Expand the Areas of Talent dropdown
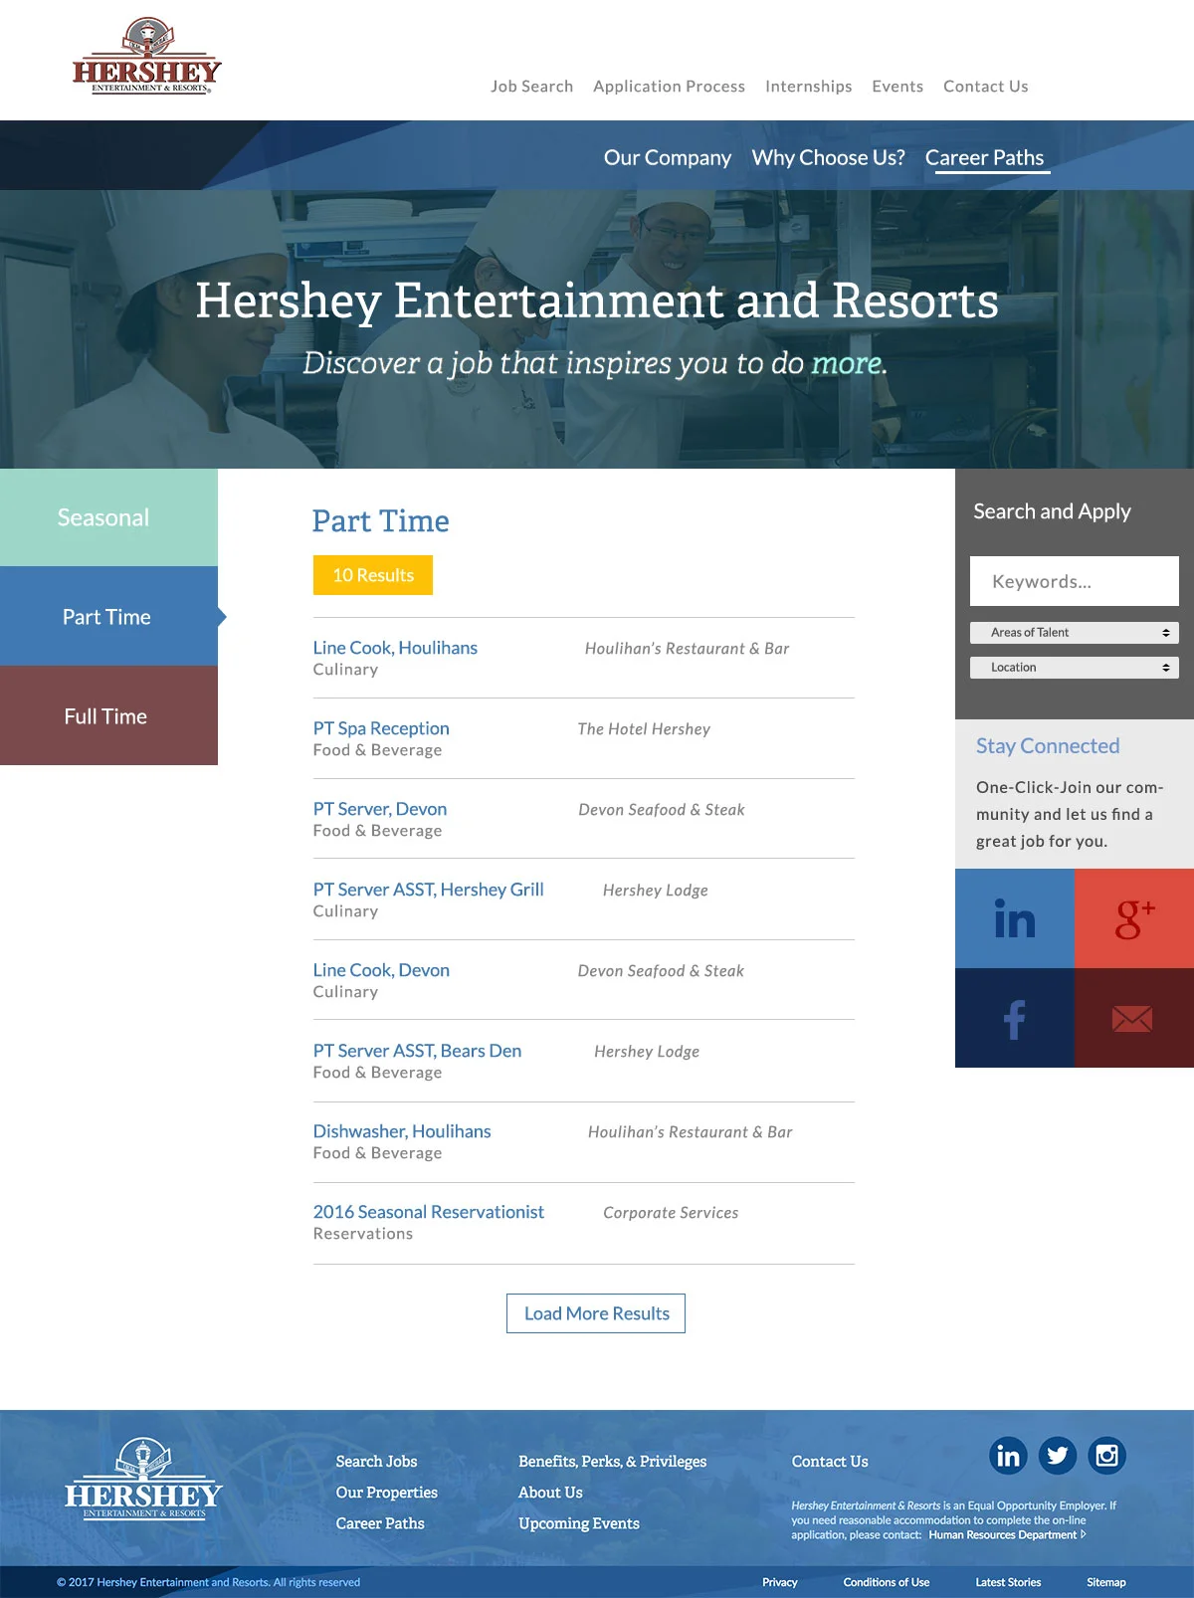Screen dimensions: 1194x1598 pyautogui.click(x=1075, y=633)
